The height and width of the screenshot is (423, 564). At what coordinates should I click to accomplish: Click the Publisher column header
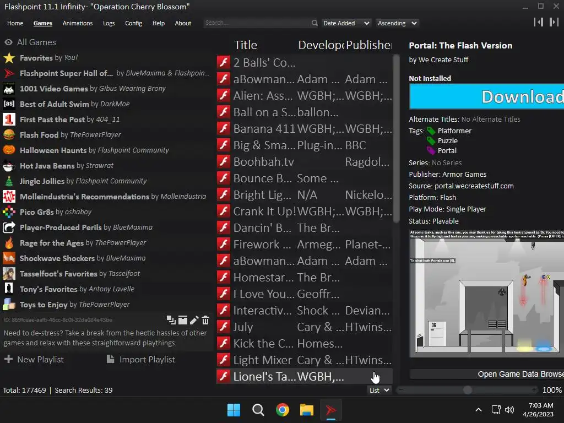pyautogui.click(x=368, y=45)
